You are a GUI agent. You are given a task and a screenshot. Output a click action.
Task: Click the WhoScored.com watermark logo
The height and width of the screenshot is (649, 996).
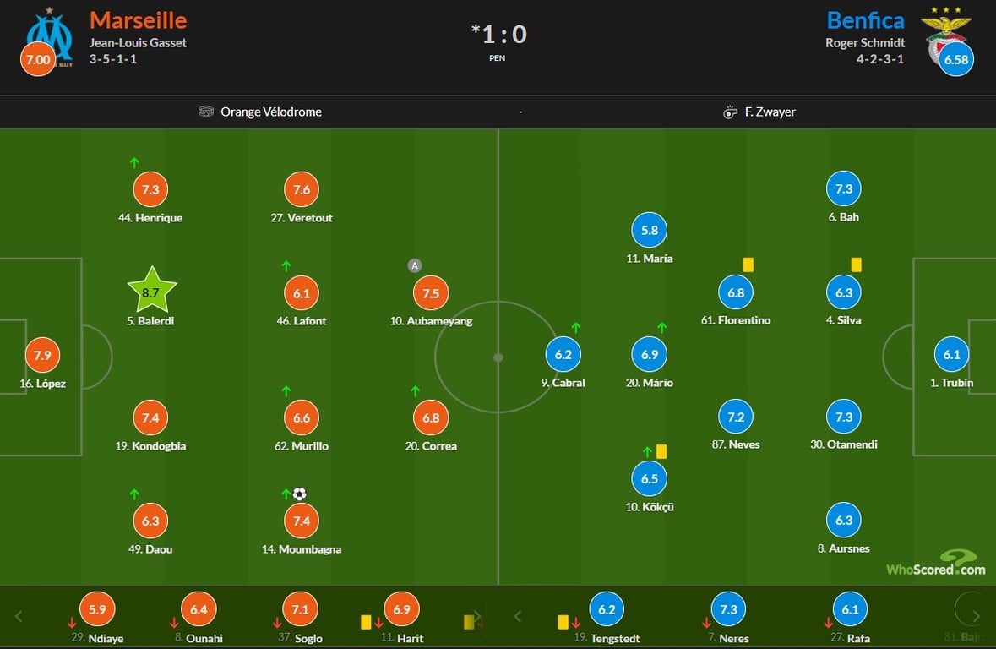(935, 564)
